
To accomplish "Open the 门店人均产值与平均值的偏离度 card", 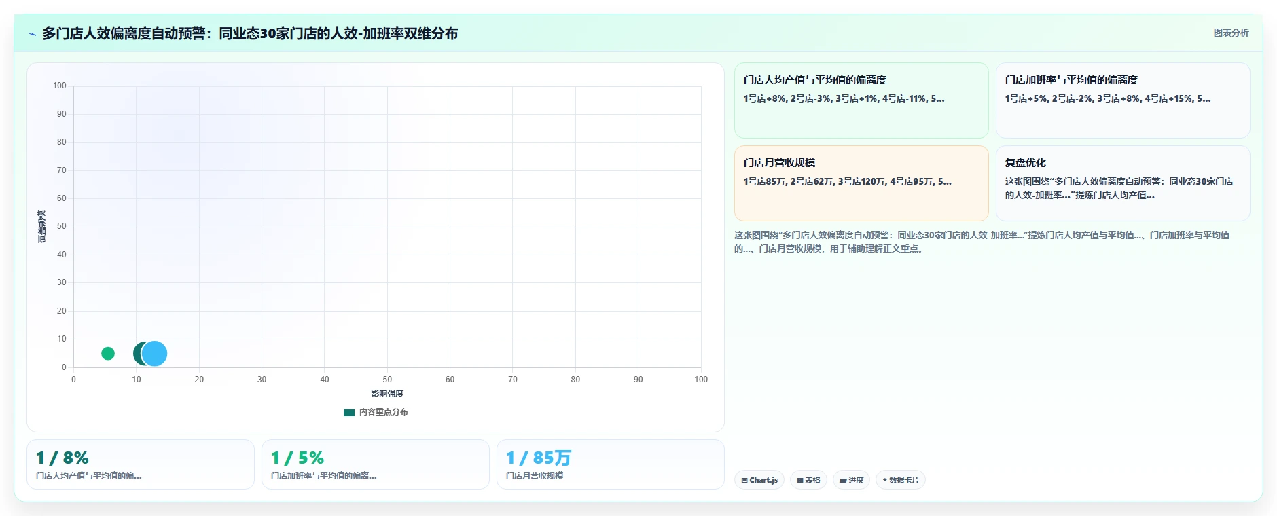I will [x=861, y=100].
